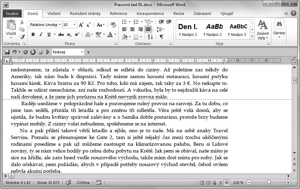The height and width of the screenshot is (189, 300).
Task: Switch to draft view in status bar
Action: [227, 183]
